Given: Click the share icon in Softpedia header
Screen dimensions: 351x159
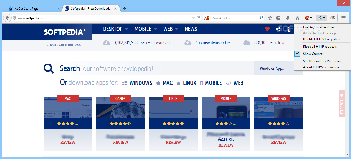Looking at the screenshot, I should [278, 29].
